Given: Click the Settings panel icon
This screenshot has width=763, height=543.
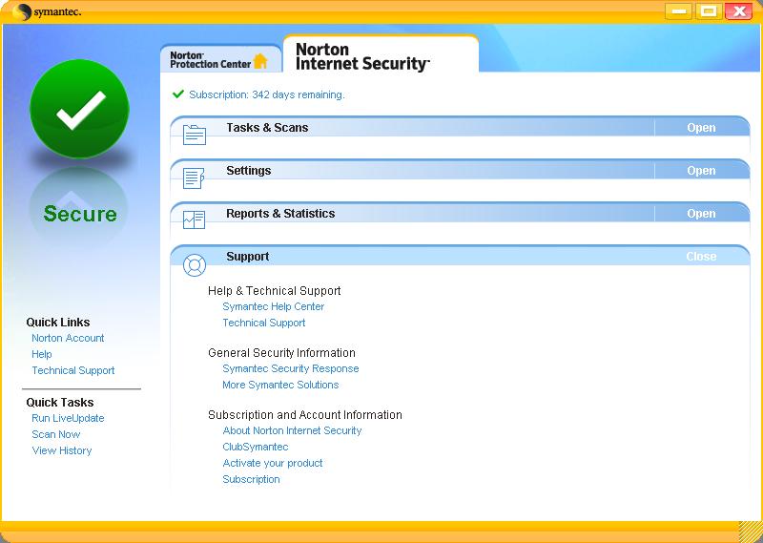Looking at the screenshot, I should [194, 178].
